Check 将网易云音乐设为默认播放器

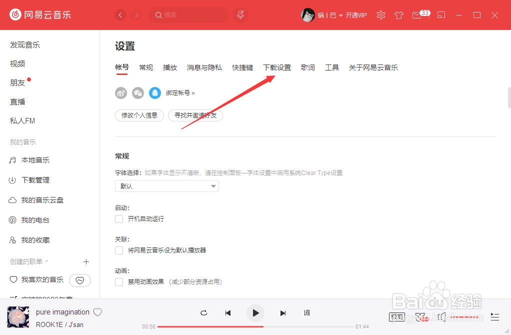tap(119, 250)
